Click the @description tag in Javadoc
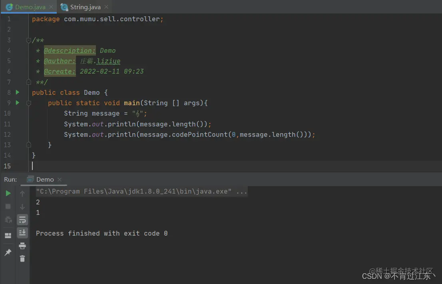Image resolution: width=442 pixels, height=284 pixels. (70, 50)
